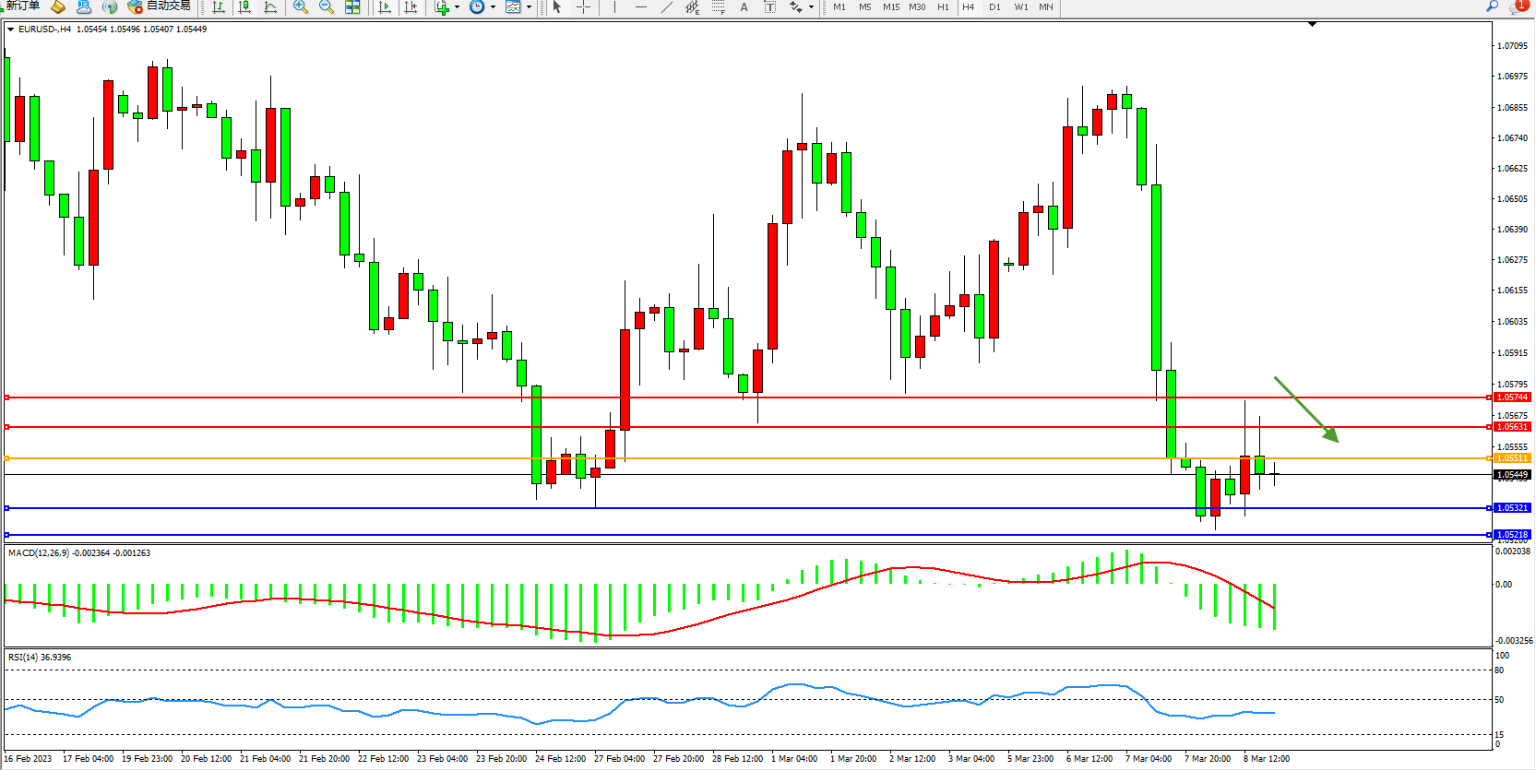Image resolution: width=1536 pixels, height=771 pixels.
Task: Open the search magnifier icon
Action: click(1492, 6)
